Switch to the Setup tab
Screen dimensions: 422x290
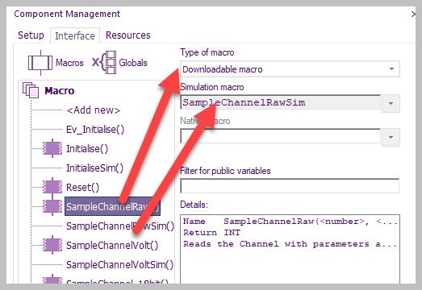31,35
